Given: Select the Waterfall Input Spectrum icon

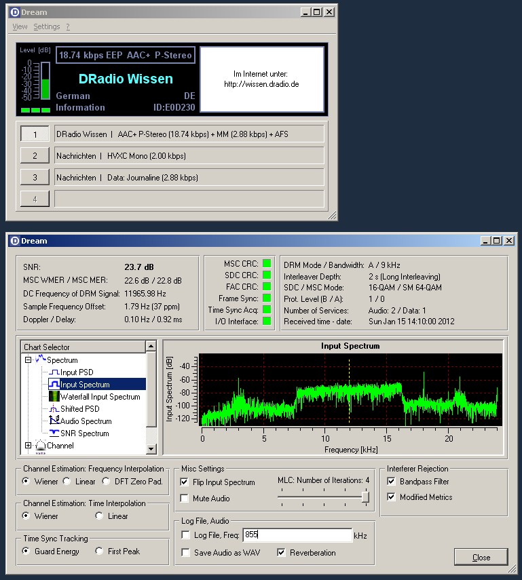Looking at the screenshot, I should click(x=54, y=397).
